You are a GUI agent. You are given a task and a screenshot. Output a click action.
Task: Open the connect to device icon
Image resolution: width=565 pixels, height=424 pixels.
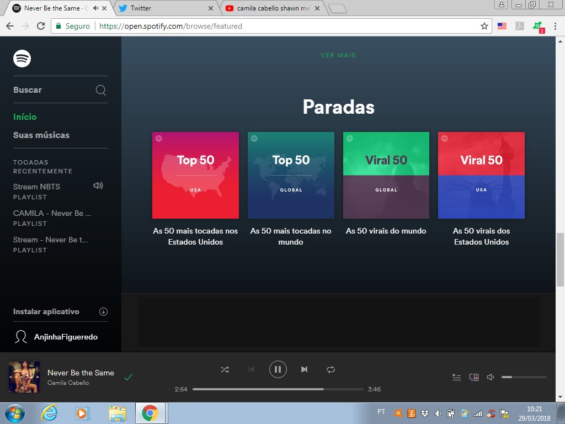click(474, 377)
